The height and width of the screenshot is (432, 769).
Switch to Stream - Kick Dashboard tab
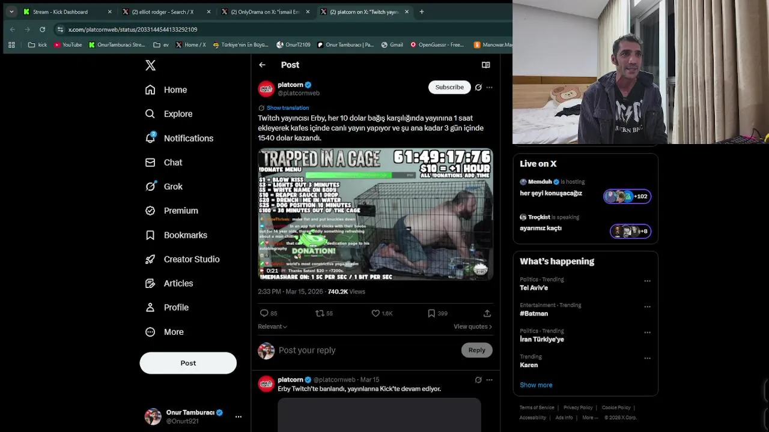point(67,11)
